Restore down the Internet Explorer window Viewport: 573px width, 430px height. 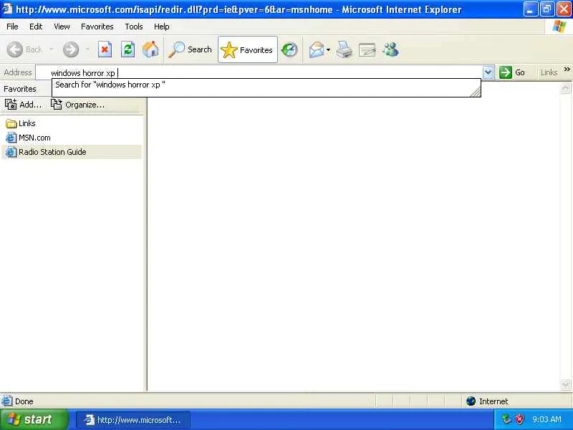click(x=546, y=9)
